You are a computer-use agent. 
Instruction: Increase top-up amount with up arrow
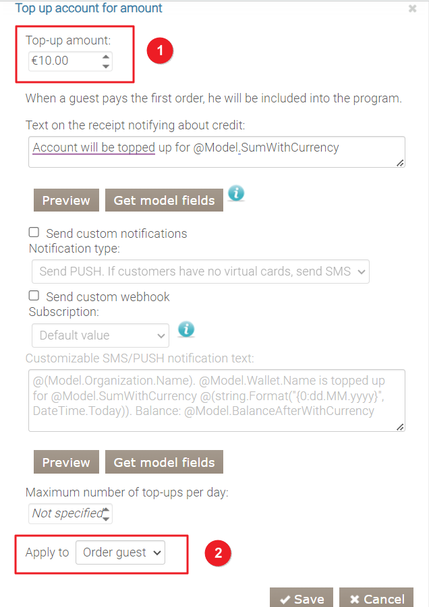(x=106, y=57)
